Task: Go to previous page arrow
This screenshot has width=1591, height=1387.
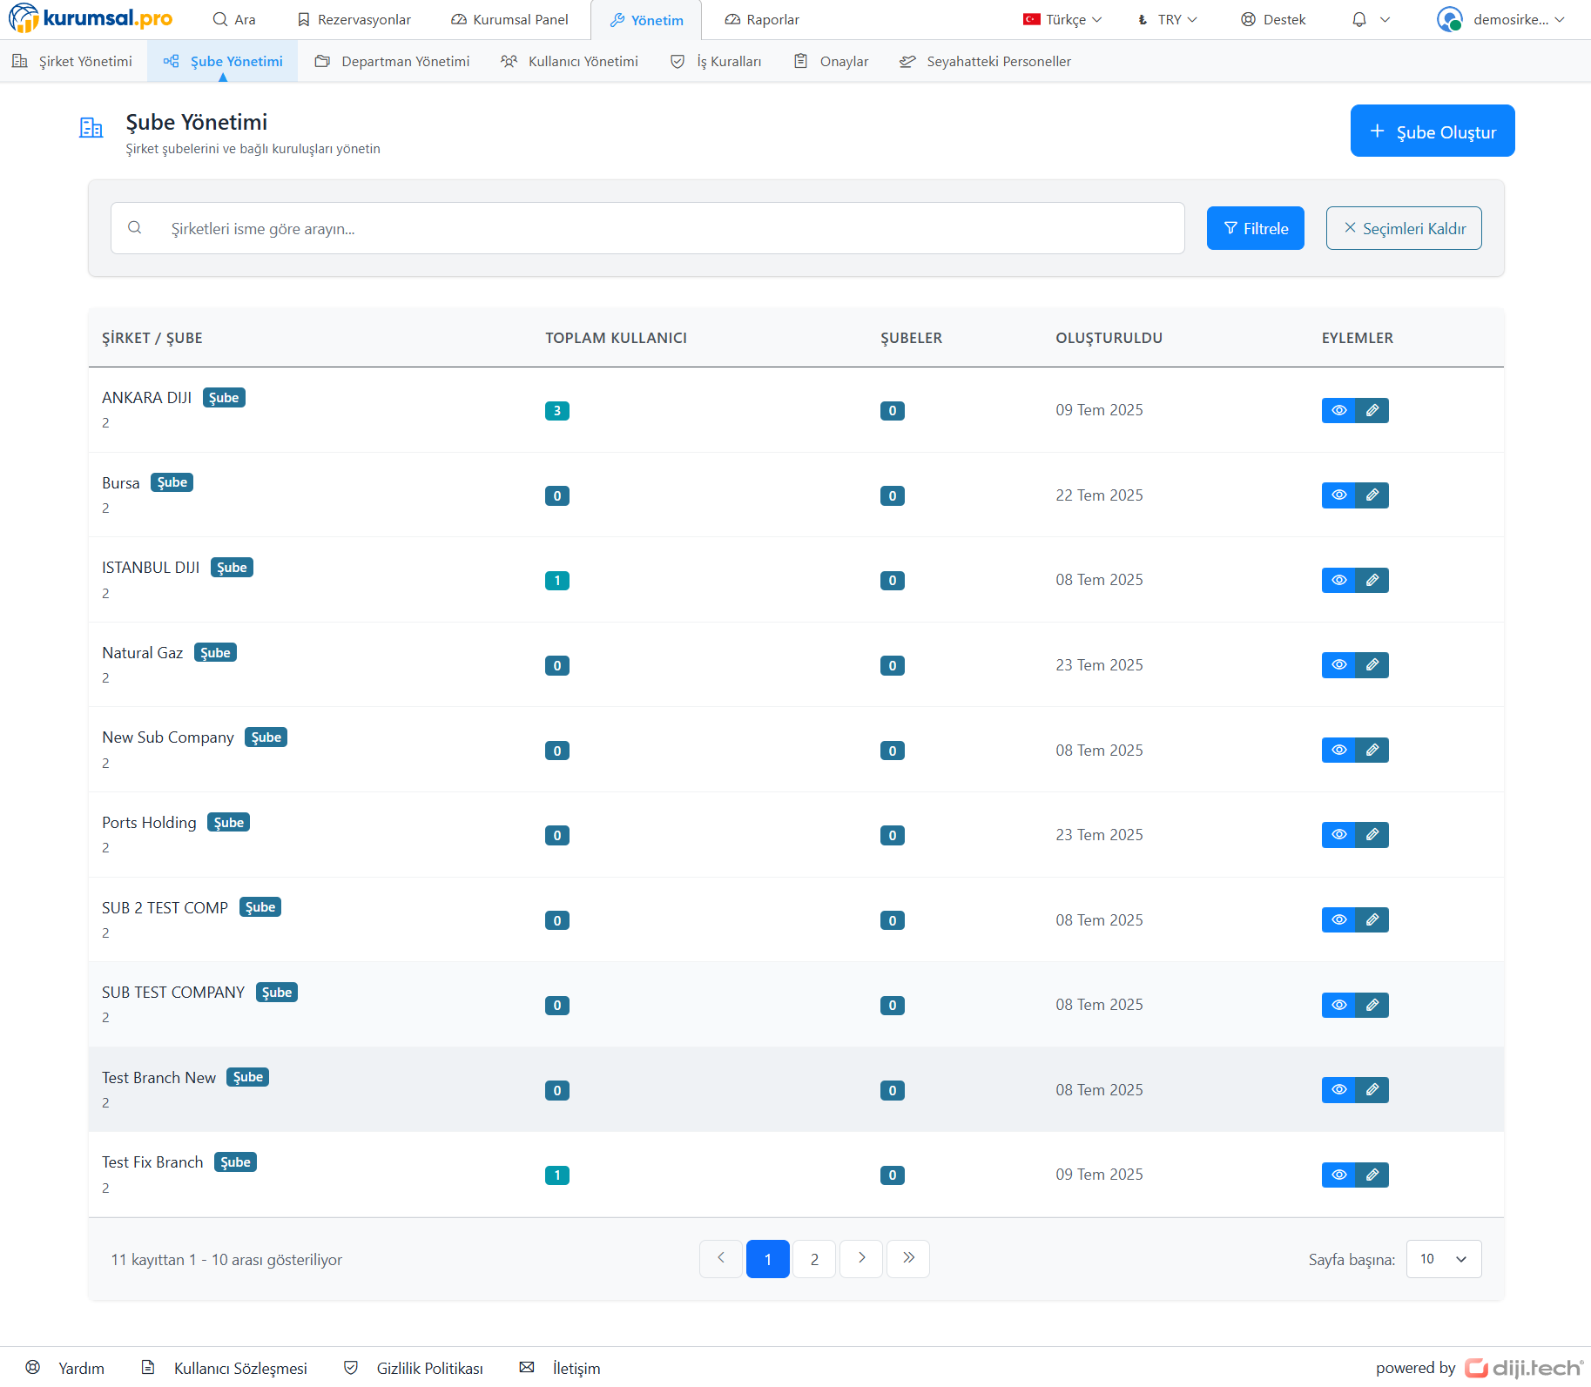Action: tap(721, 1259)
